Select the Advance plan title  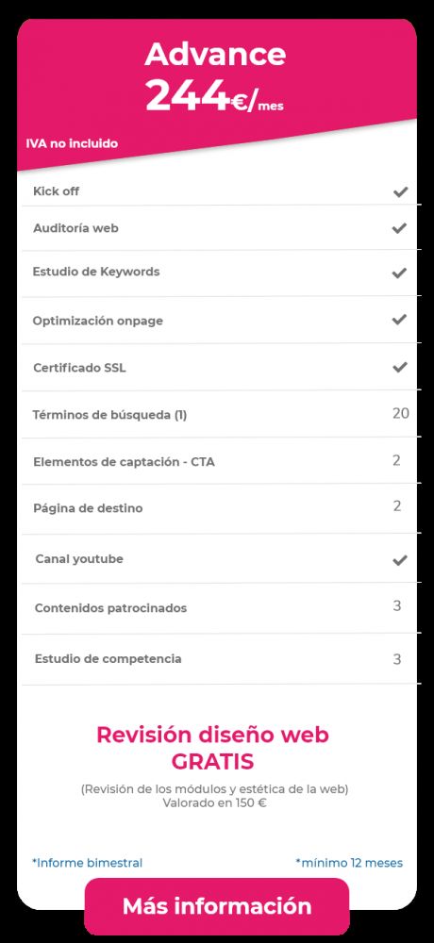point(215,55)
